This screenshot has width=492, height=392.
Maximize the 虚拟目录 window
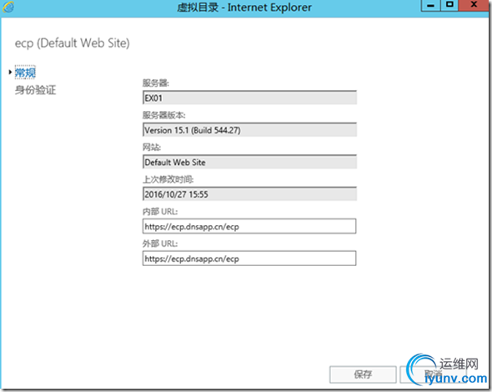click(449, 5)
